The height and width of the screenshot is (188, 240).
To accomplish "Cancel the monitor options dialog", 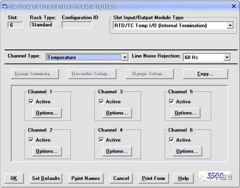I will [x=121, y=178].
